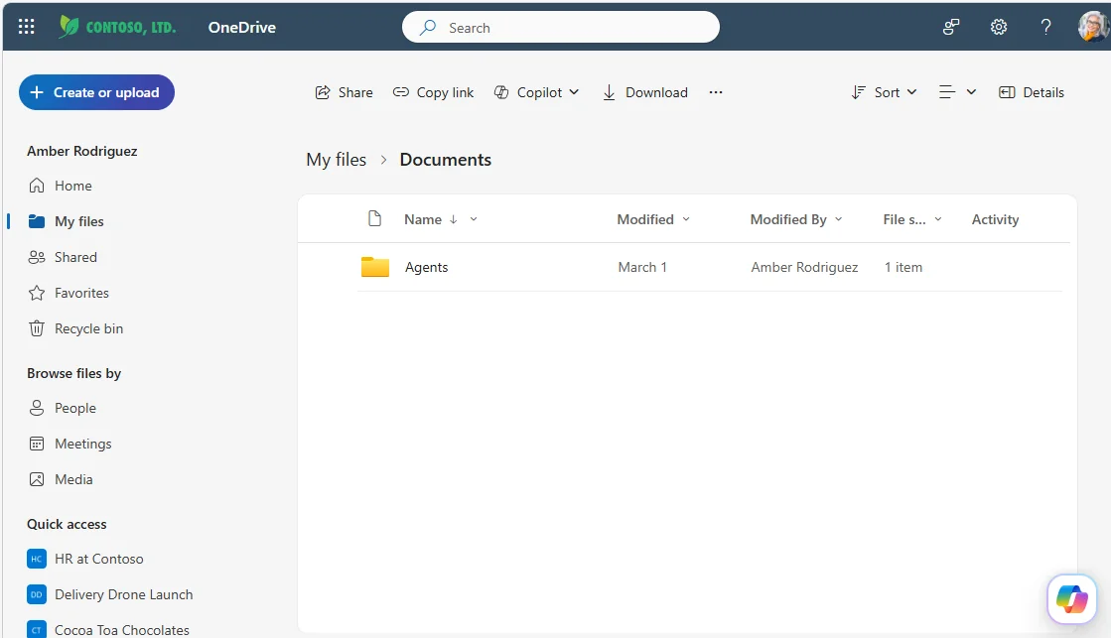
Task: Click the file type column icon
Action: pyautogui.click(x=375, y=219)
